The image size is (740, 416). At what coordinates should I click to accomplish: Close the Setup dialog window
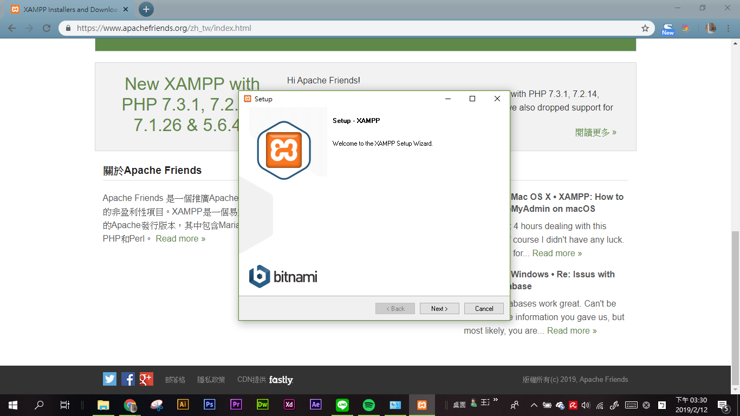(497, 99)
